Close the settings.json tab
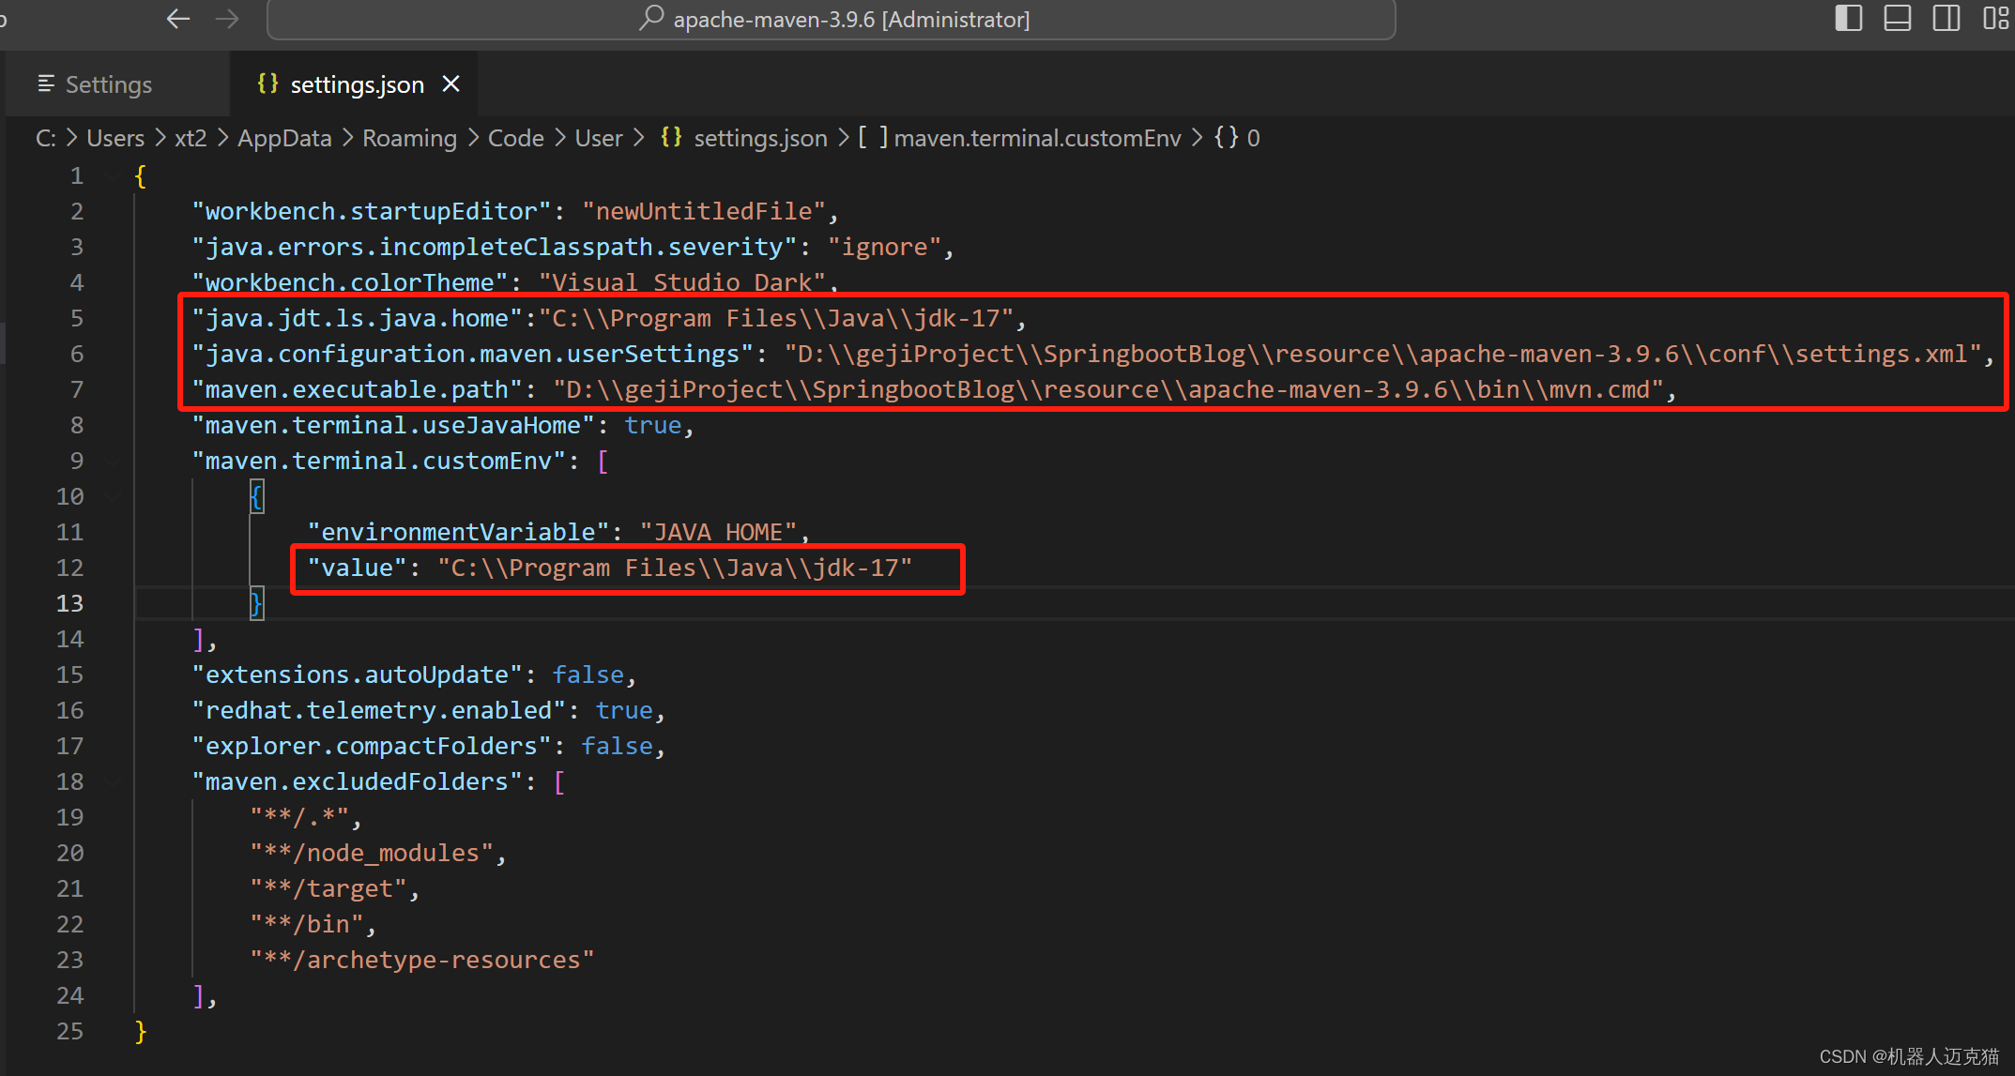Viewport: 2015px width, 1076px height. tap(451, 84)
